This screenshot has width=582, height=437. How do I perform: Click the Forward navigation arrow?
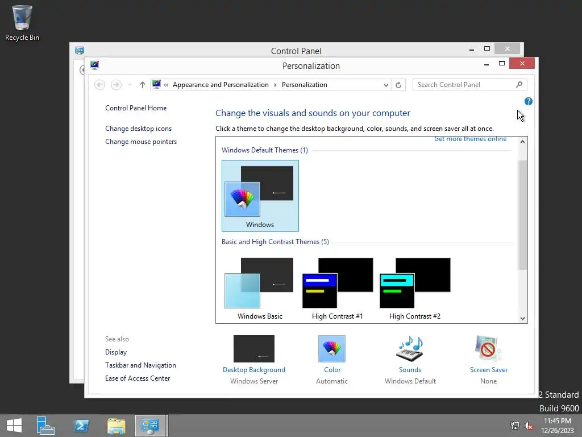point(116,85)
